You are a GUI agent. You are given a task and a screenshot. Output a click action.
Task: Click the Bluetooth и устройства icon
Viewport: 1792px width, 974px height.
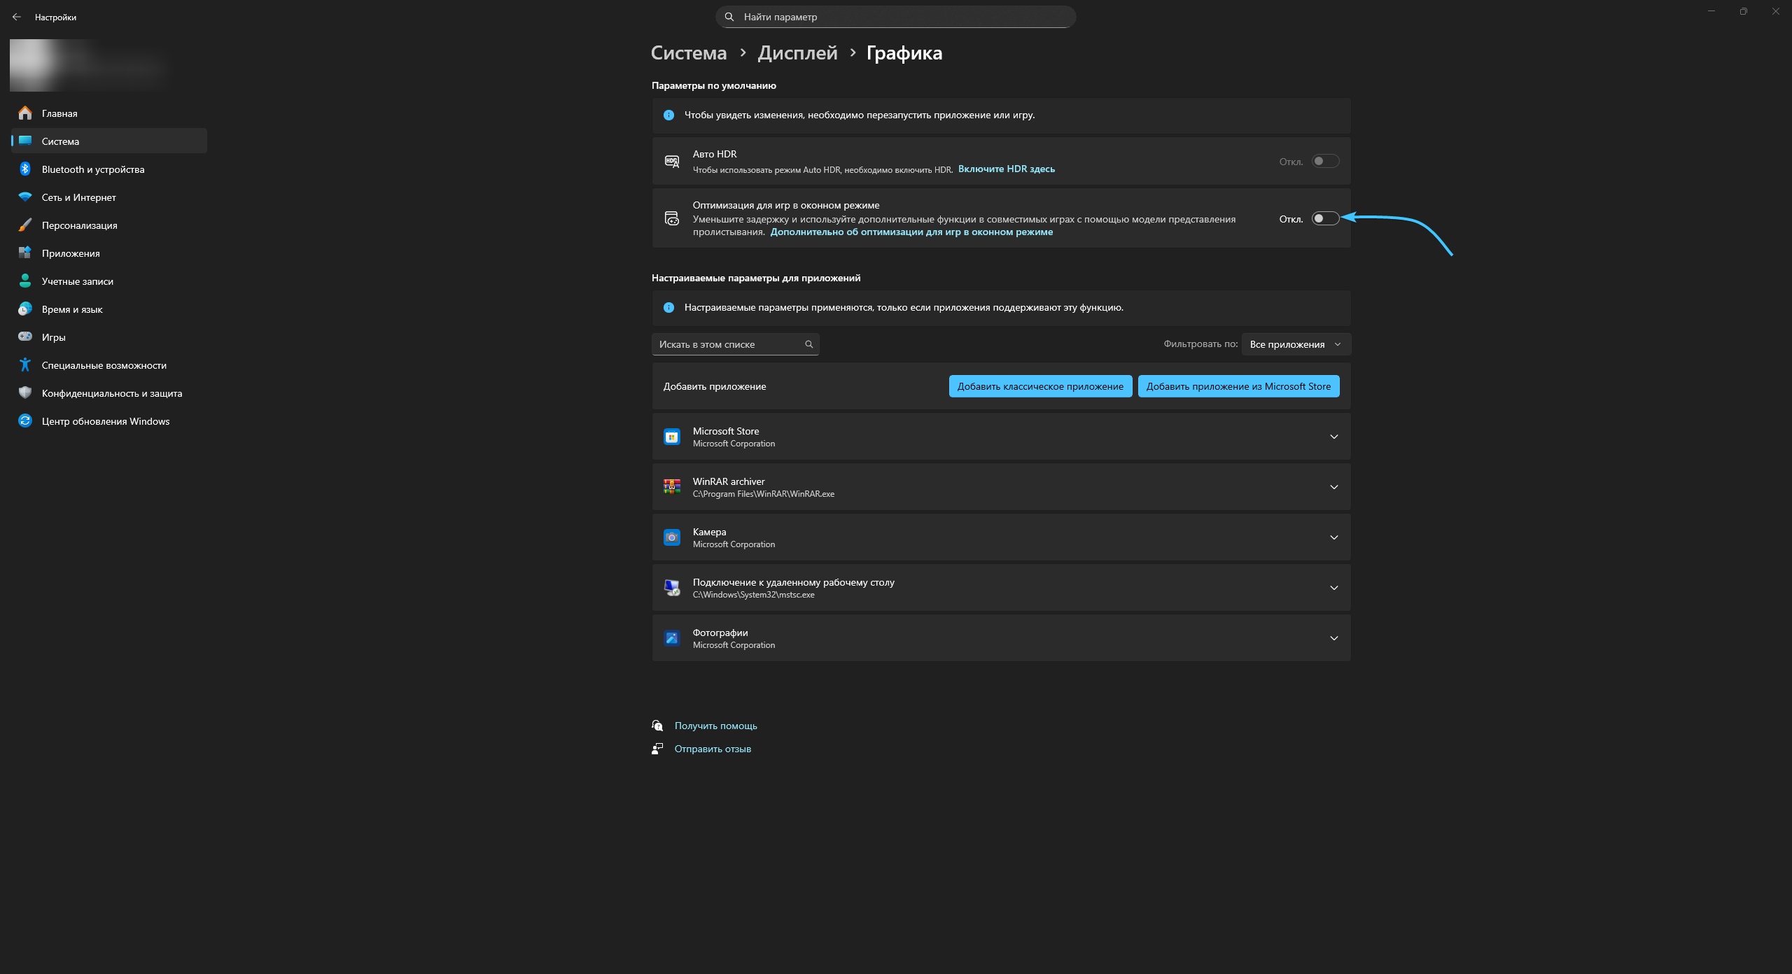tap(25, 169)
